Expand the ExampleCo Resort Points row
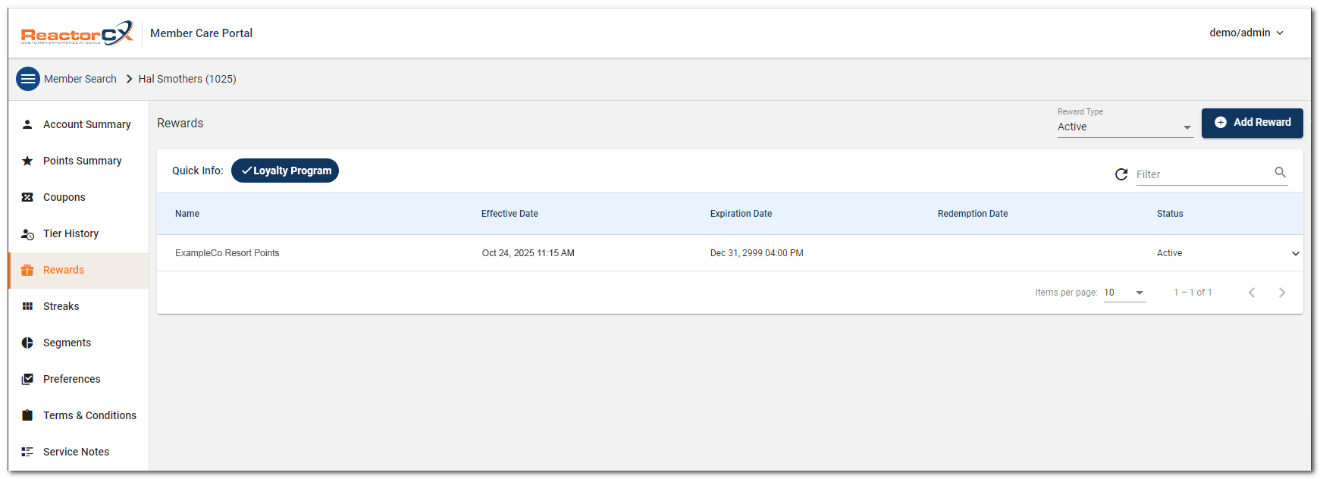This screenshot has width=1320, height=479. point(1295,253)
